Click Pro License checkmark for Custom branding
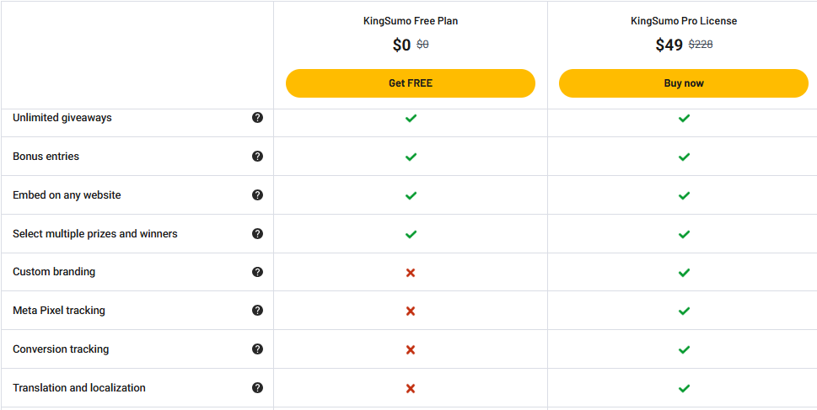 tap(684, 273)
